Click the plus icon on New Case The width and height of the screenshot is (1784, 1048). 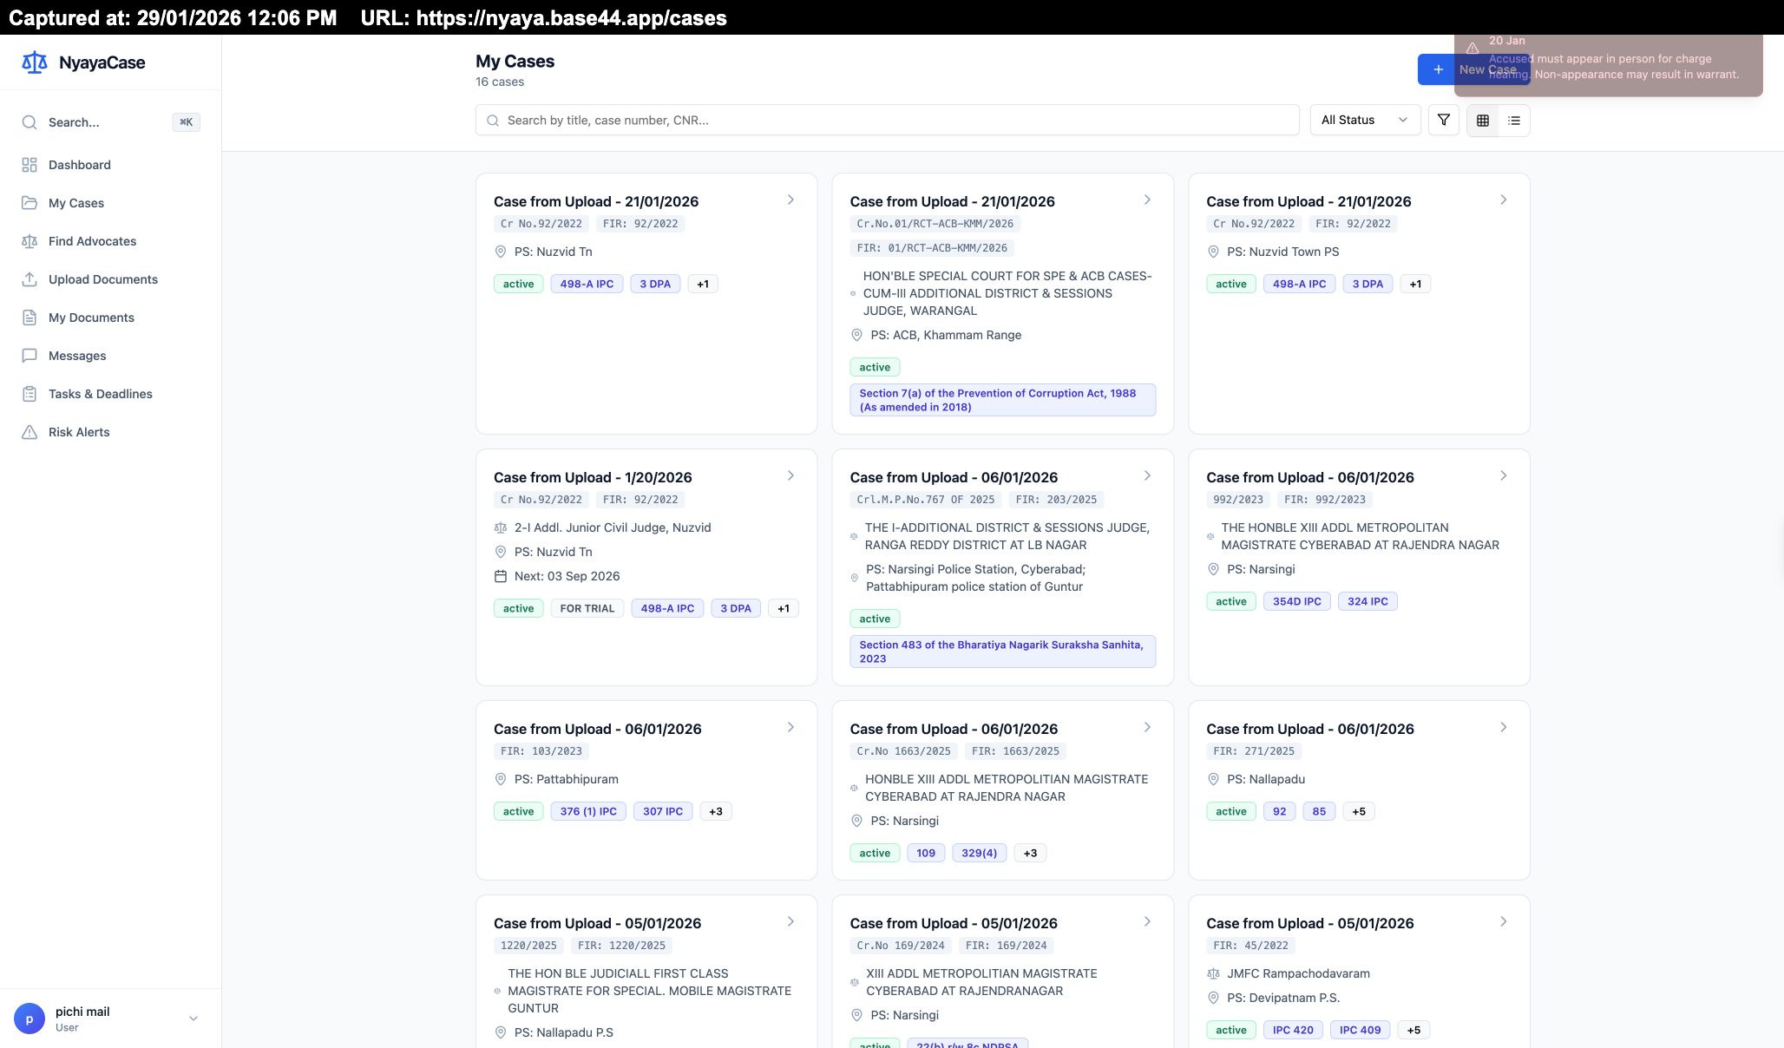(x=1439, y=69)
